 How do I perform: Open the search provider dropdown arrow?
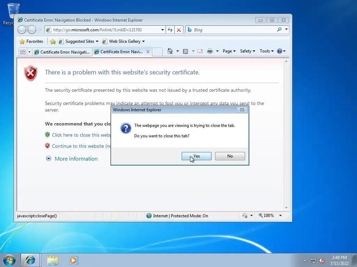click(x=287, y=30)
